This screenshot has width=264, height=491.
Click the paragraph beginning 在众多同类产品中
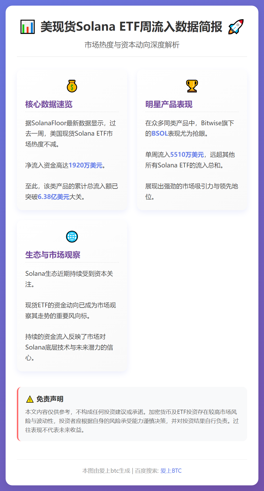[x=190, y=128]
